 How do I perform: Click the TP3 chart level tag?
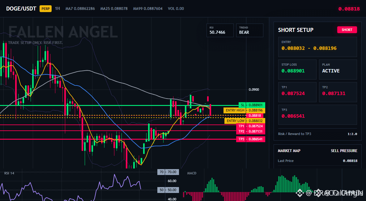(x=251, y=139)
